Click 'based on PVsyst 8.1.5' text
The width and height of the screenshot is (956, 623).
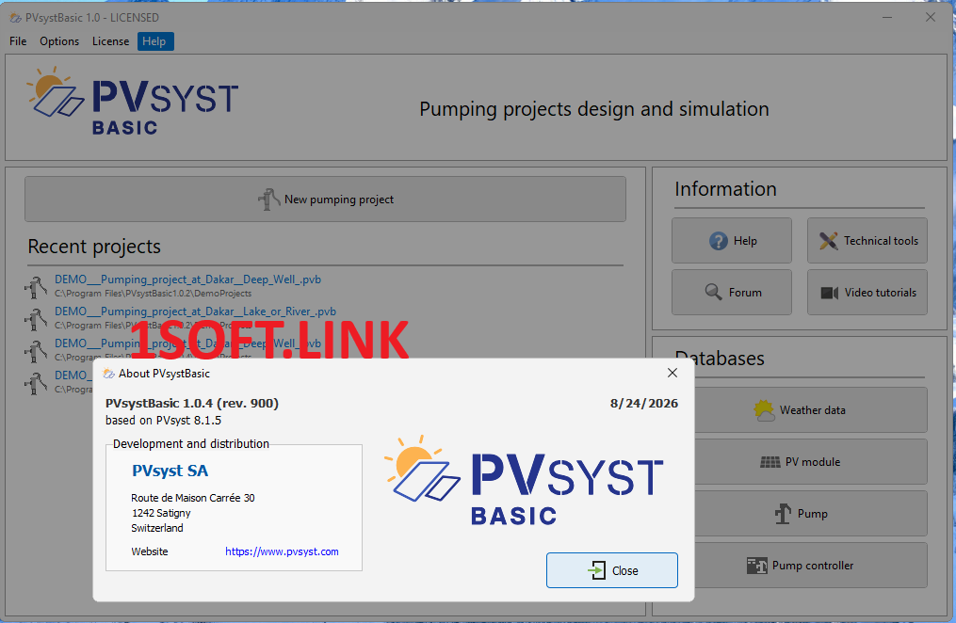coord(163,421)
